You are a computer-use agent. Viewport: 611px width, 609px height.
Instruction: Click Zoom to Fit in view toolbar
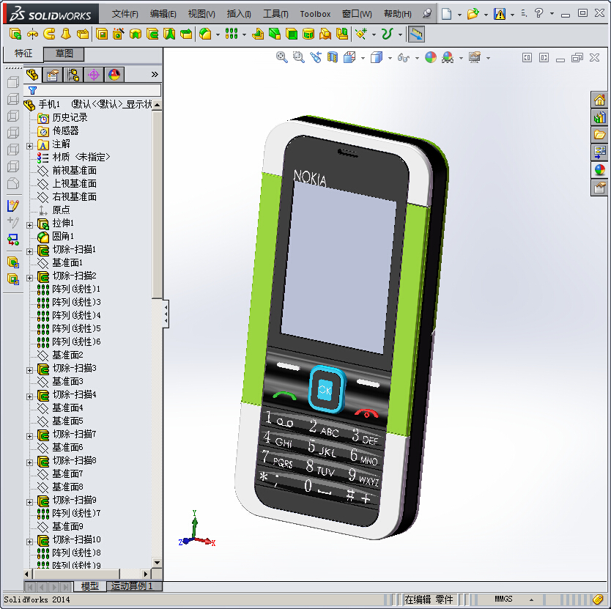click(282, 58)
